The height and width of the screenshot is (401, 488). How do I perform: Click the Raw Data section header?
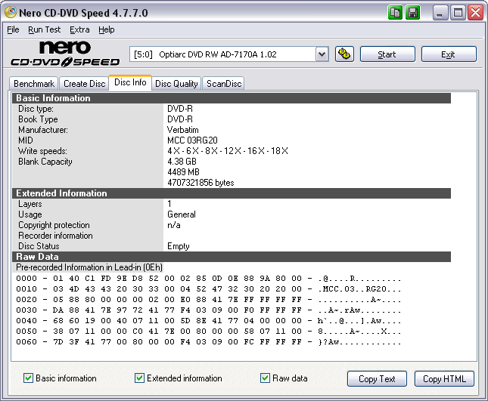pyautogui.click(x=232, y=257)
